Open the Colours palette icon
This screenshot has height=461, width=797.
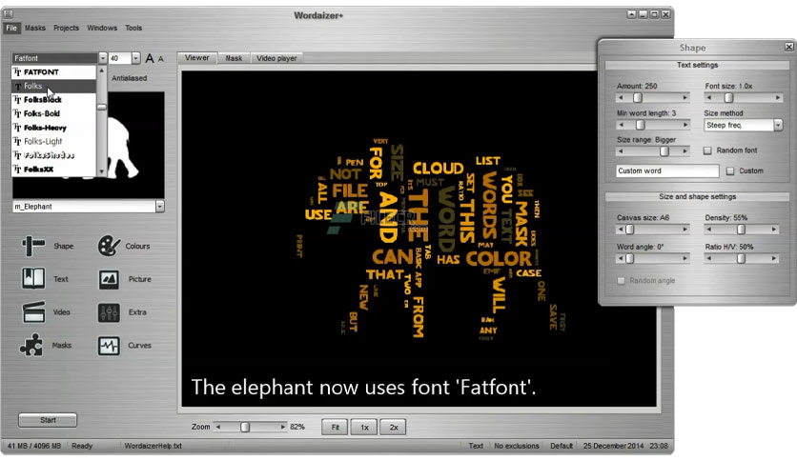coord(109,246)
